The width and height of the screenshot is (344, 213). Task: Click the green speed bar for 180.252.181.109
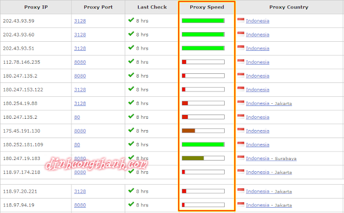pos(203,144)
